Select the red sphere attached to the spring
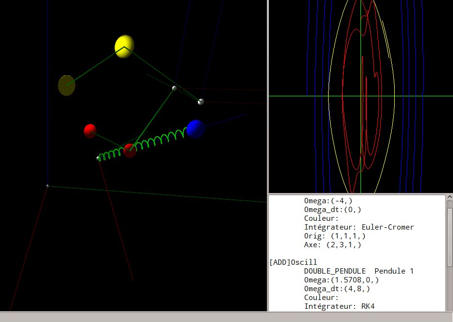This screenshot has width=453, height=322. pyautogui.click(x=130, y=150)
